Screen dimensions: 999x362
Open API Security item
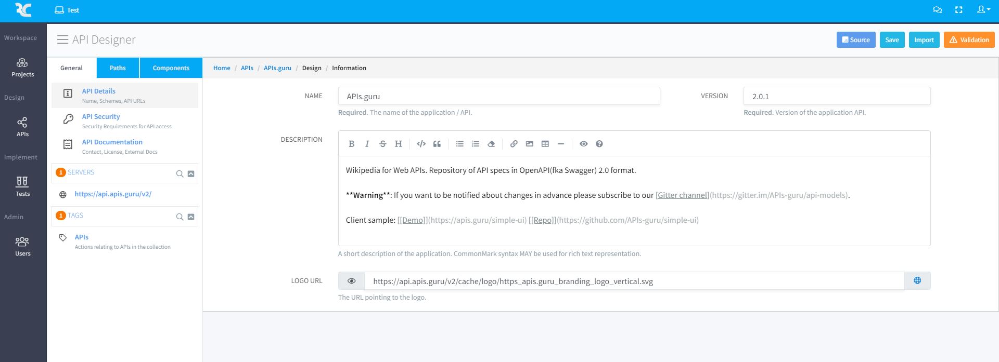coord(125,121)
